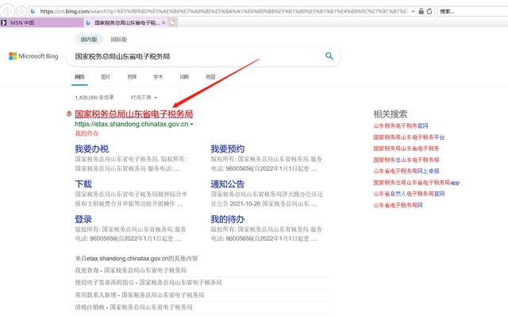Open related search 国家税务局山东省电子税务
This screenshot has width=508, height=316.
click(406, 148)
